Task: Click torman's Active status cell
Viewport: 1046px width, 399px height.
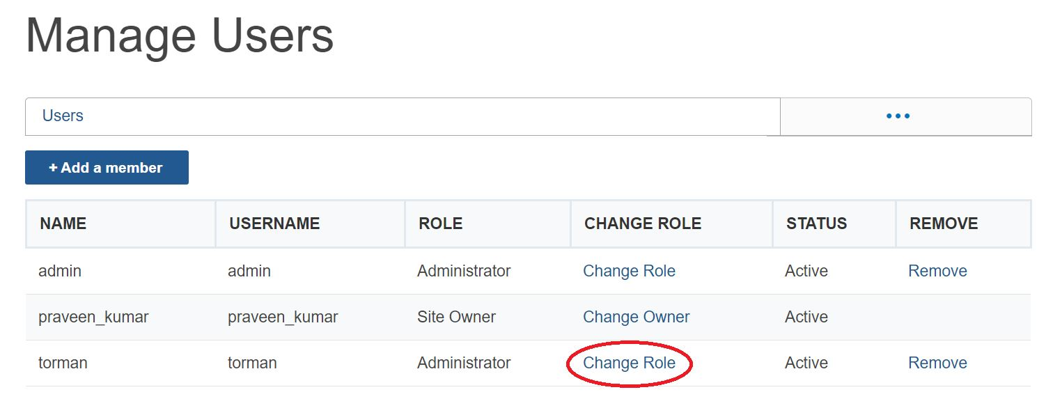Action: tap(806, 363)
